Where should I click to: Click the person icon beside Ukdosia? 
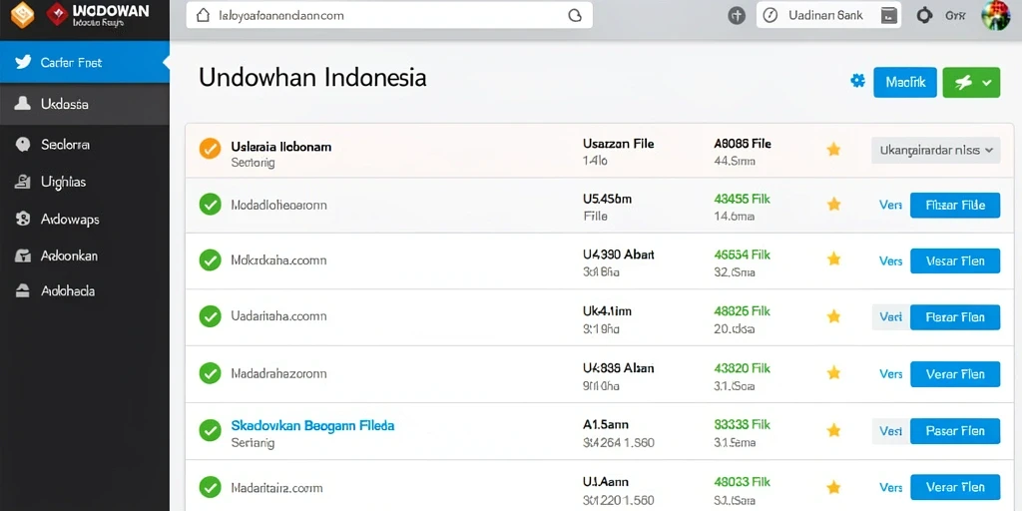pos(23,104)
